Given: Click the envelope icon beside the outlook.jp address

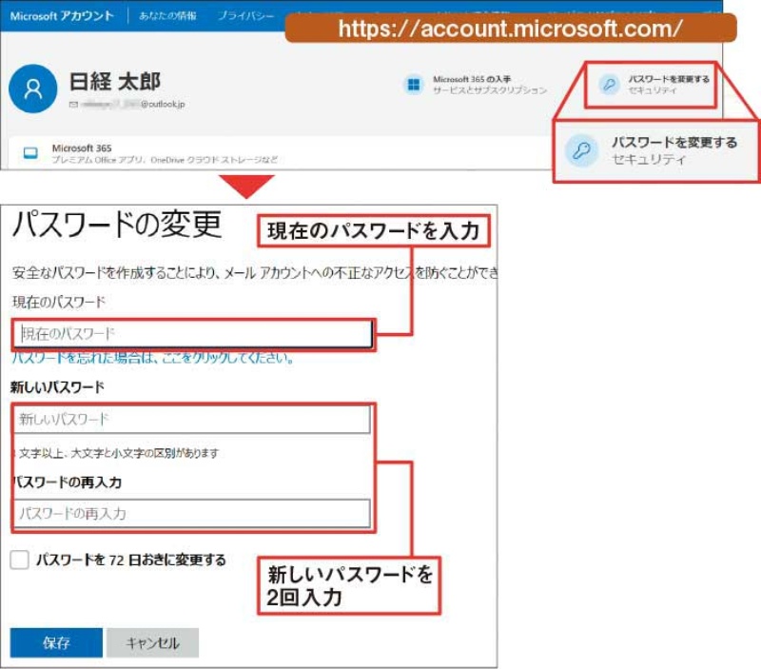Looking at the screenshot, I should 73,103.
